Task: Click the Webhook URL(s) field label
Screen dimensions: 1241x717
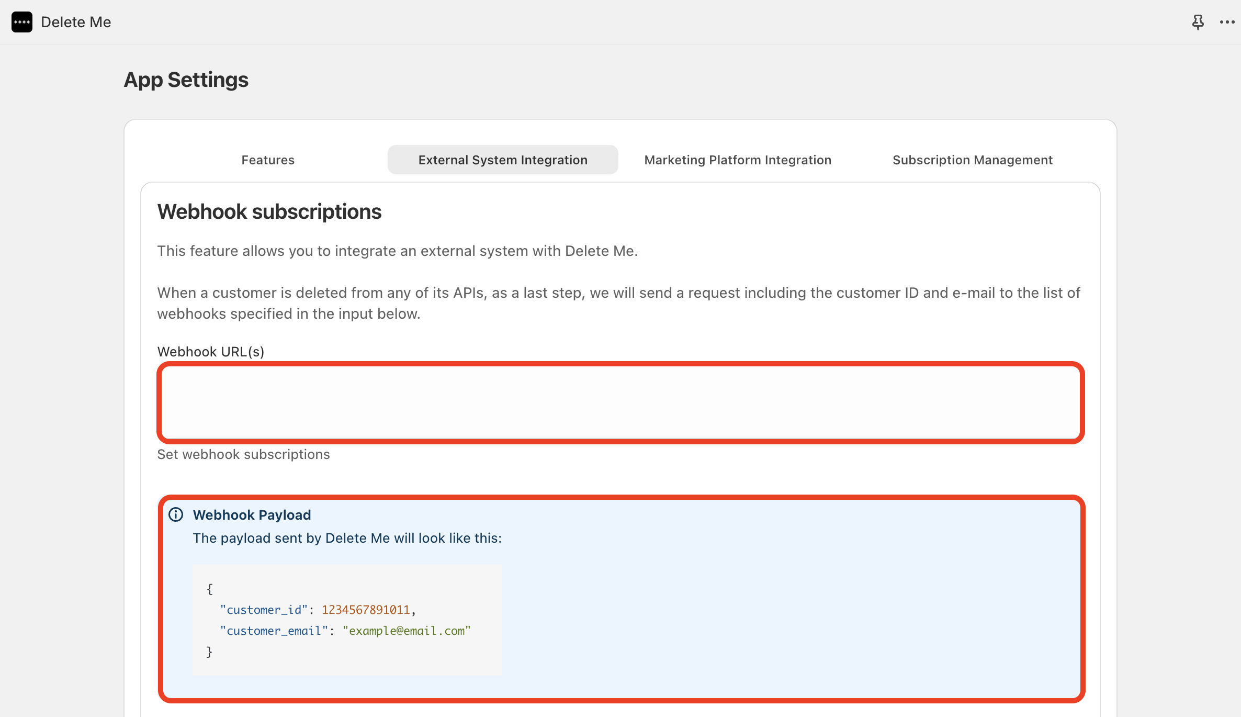Action: coord(211,351)
